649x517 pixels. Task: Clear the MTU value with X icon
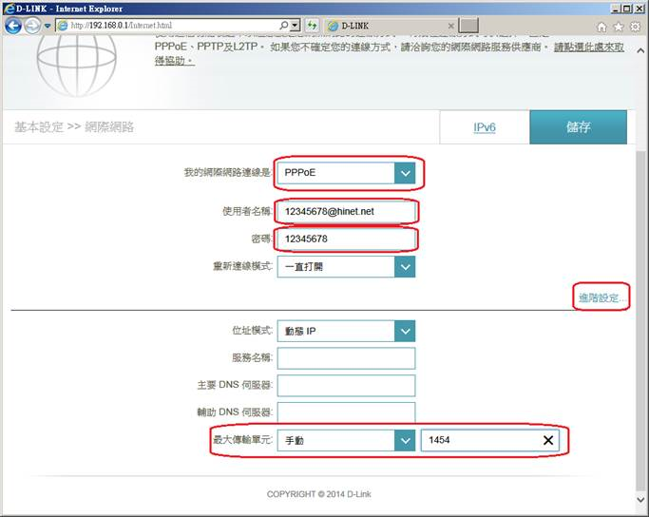coord(548,441)
